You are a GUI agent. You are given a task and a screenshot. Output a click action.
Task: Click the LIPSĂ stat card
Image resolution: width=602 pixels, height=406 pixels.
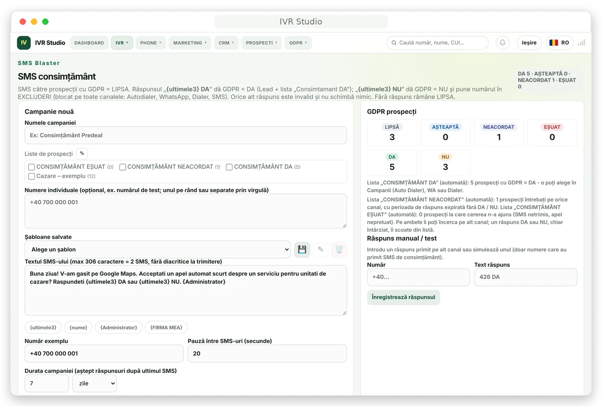(392, 133)
